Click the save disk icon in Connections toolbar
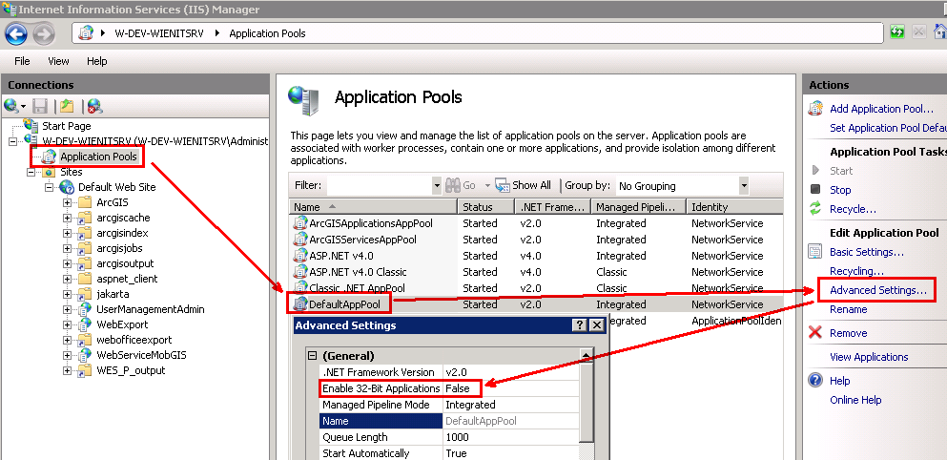 [x=40, y=107]
